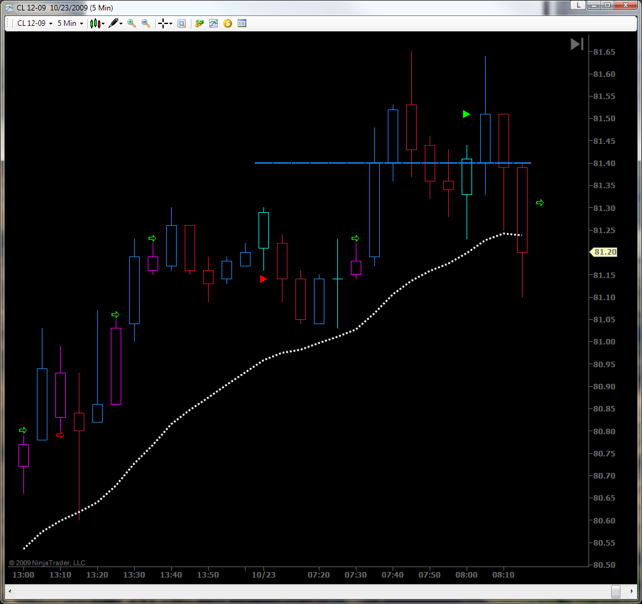The width and height of the screenshot is (642, 604).
Task: Click the 13:50 time axis label
Action: (208, 574)
